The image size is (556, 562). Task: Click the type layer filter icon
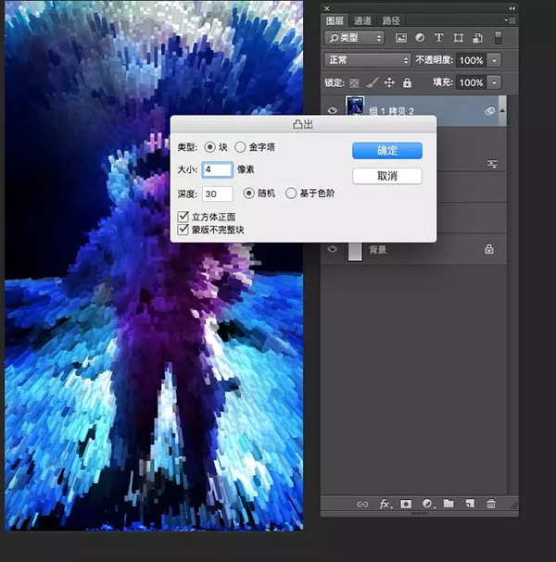coord(438,38)
